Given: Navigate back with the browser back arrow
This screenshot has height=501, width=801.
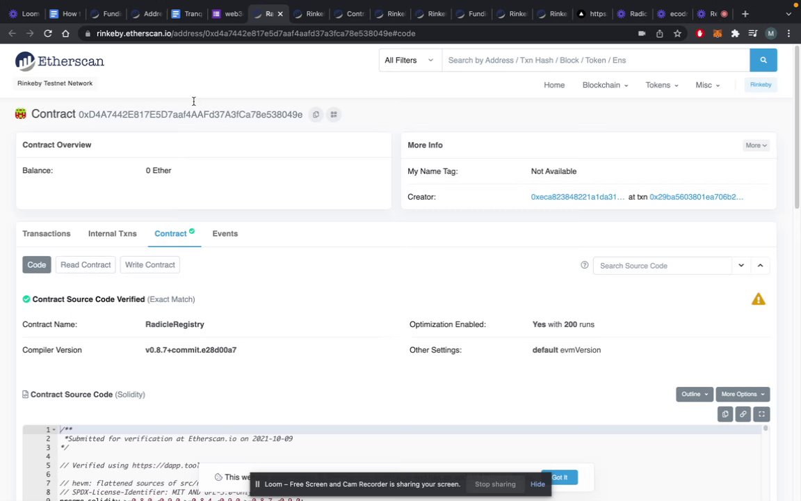Looking at the screenshot, I should click(13, 33).
